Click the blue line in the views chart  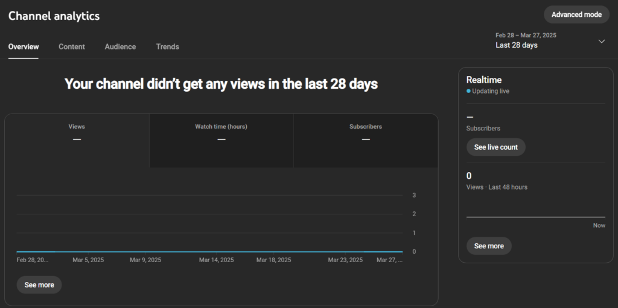(209, 251)
